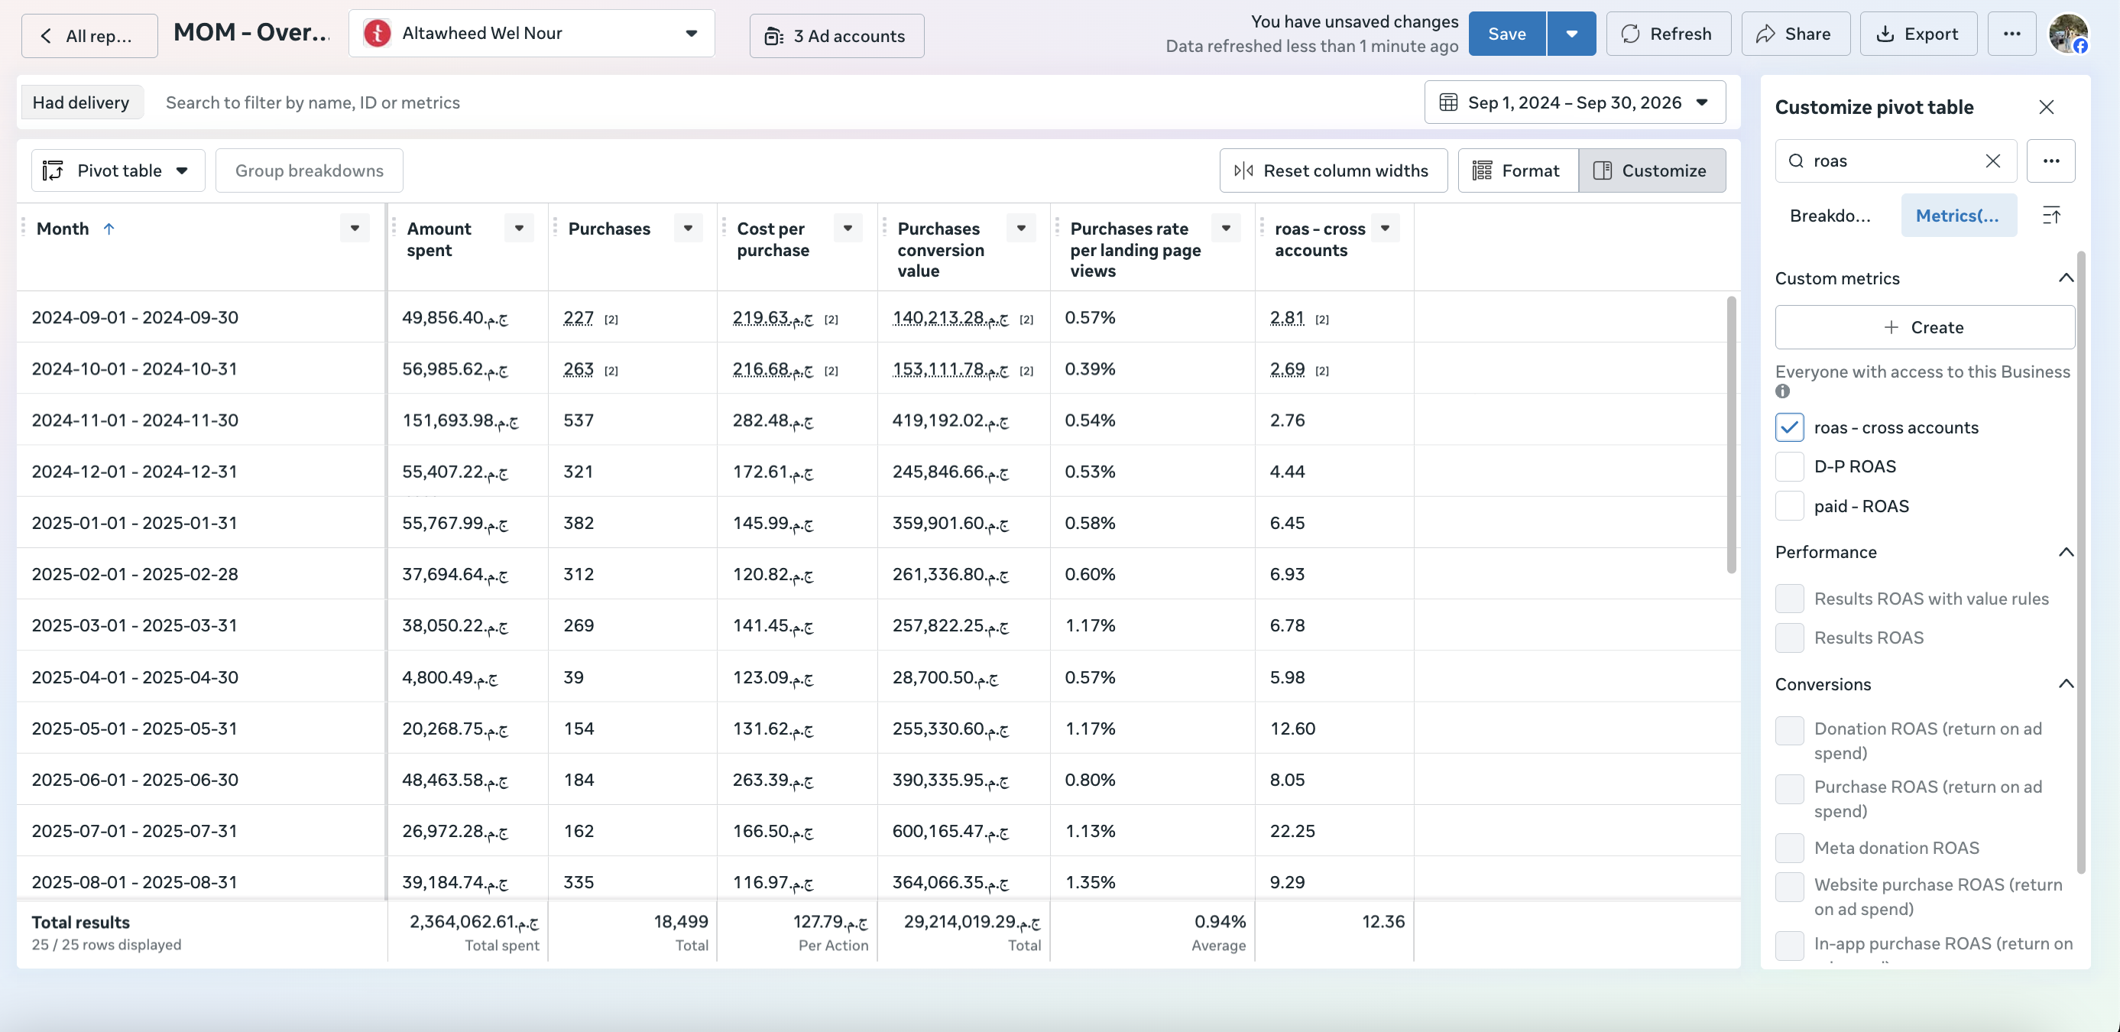This screenshot has width=2120, height=1032.
Task: Click the Save button
Action: (x=1507, y=34)
